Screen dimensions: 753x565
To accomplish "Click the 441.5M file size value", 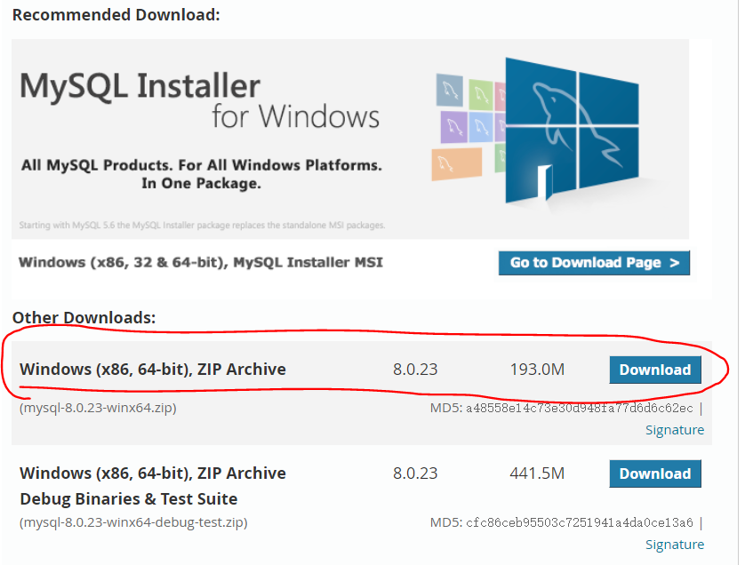I will (537, 473).
